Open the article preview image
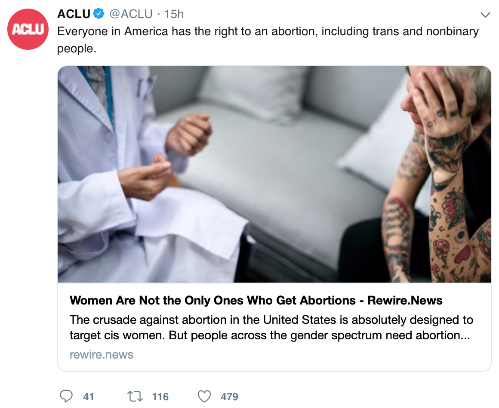Image resolution: width=499 pixels, height=408 pixels. pos(274,174)
